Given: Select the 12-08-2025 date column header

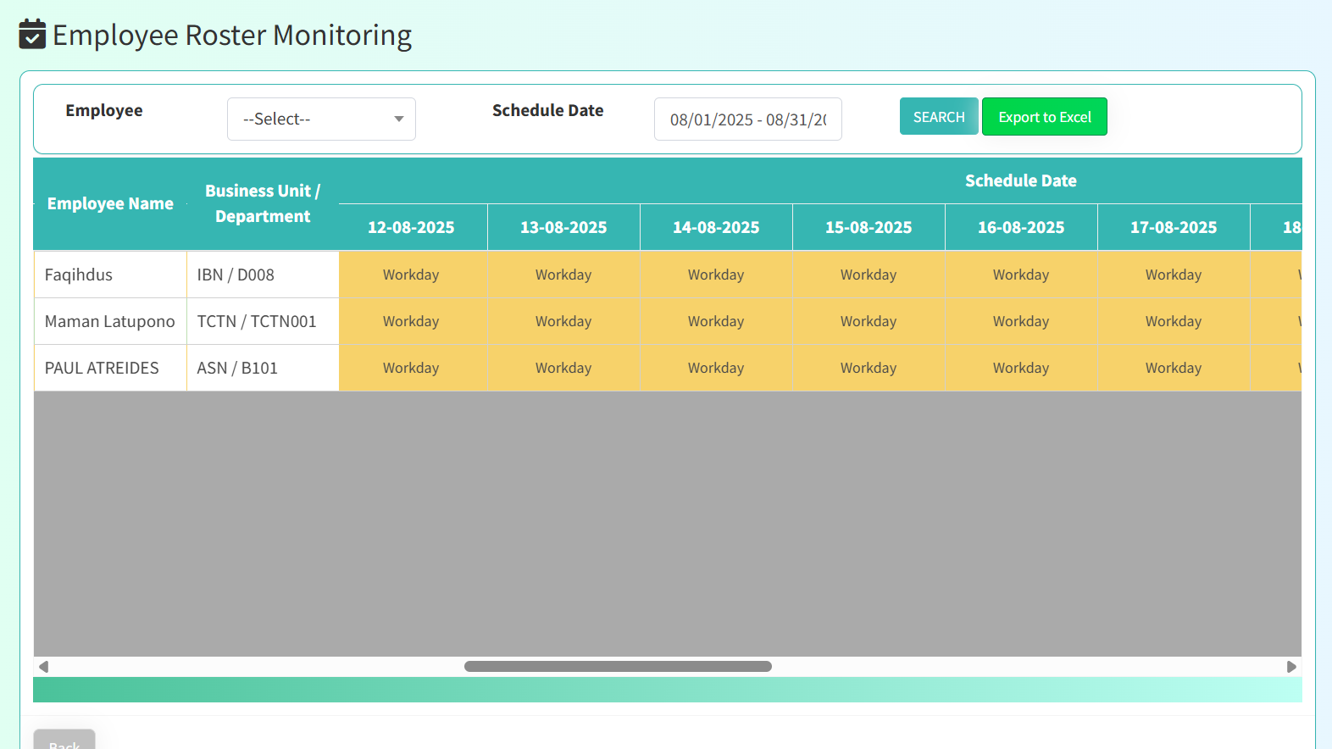Looking at the screenshot, I should 411,227.
